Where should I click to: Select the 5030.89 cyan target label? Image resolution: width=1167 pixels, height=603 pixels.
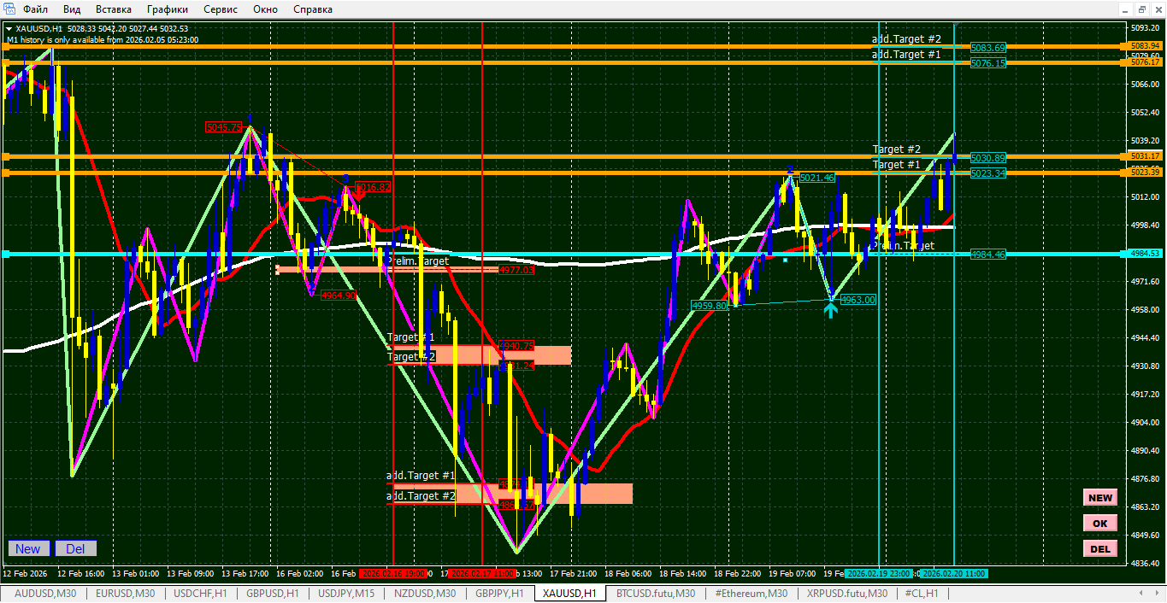click(988, 158)
